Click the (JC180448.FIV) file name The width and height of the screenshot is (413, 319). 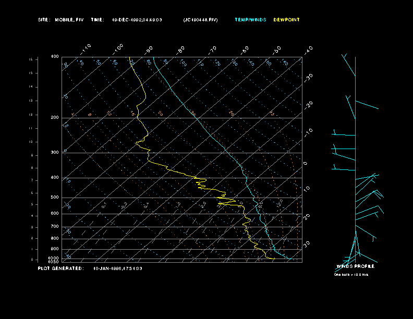coord(200,20)
